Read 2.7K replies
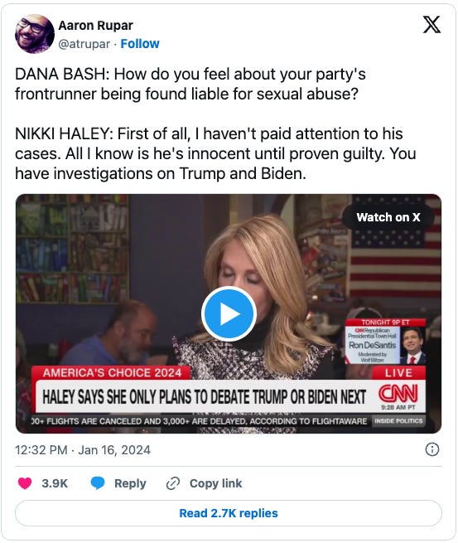 pyautogui.click(x=229, y=513)
